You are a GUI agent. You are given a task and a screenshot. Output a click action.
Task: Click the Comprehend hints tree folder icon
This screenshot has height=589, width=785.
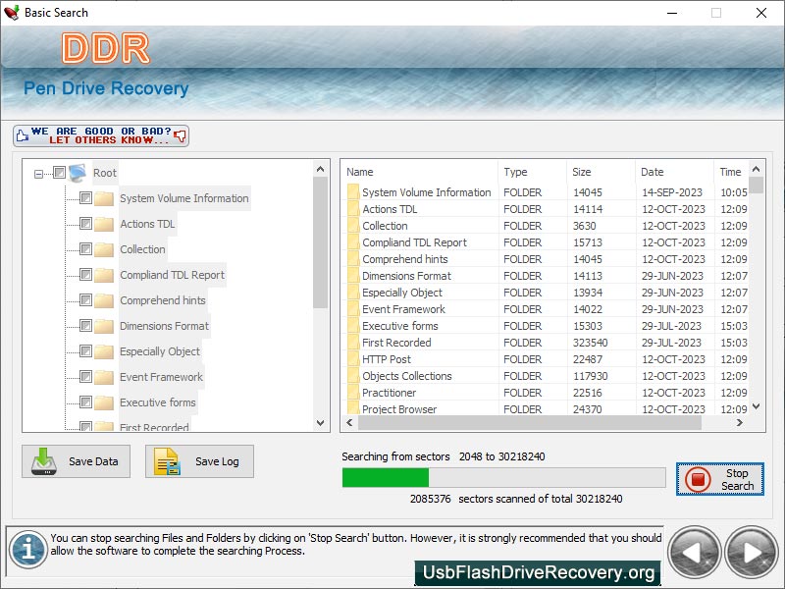point(104,300)
